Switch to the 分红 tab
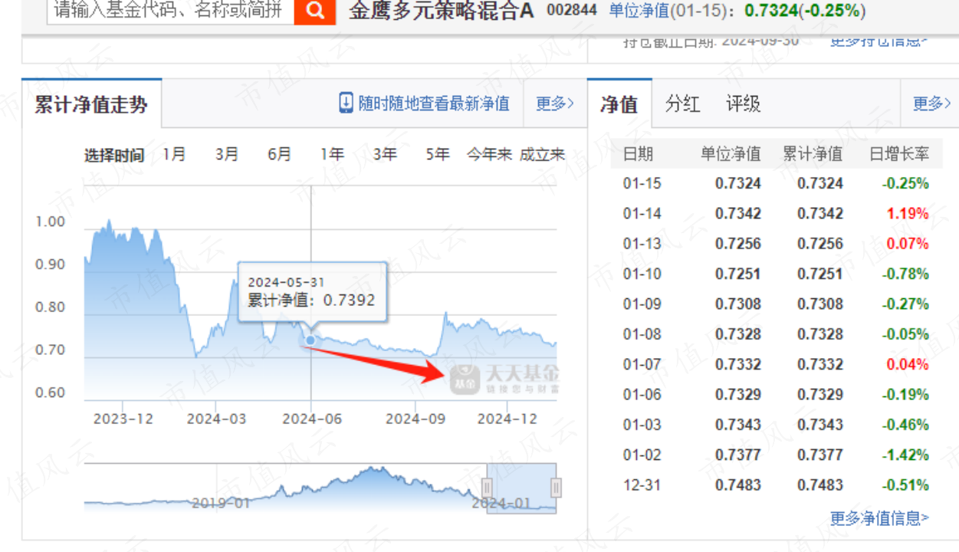The width and height of the screenshot is (959, 552). (682, 103)
